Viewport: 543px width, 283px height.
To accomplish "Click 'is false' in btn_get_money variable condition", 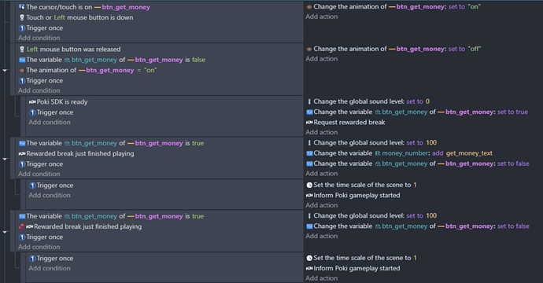I will [x=195, y=60].
